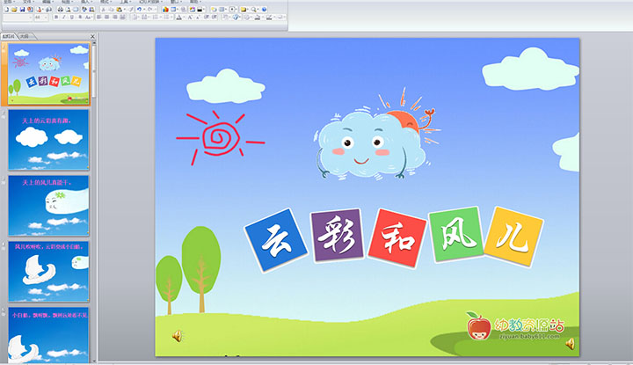Screen dimensions: 633x365
Task: Open Help via blue question icon
Action: 265,10
